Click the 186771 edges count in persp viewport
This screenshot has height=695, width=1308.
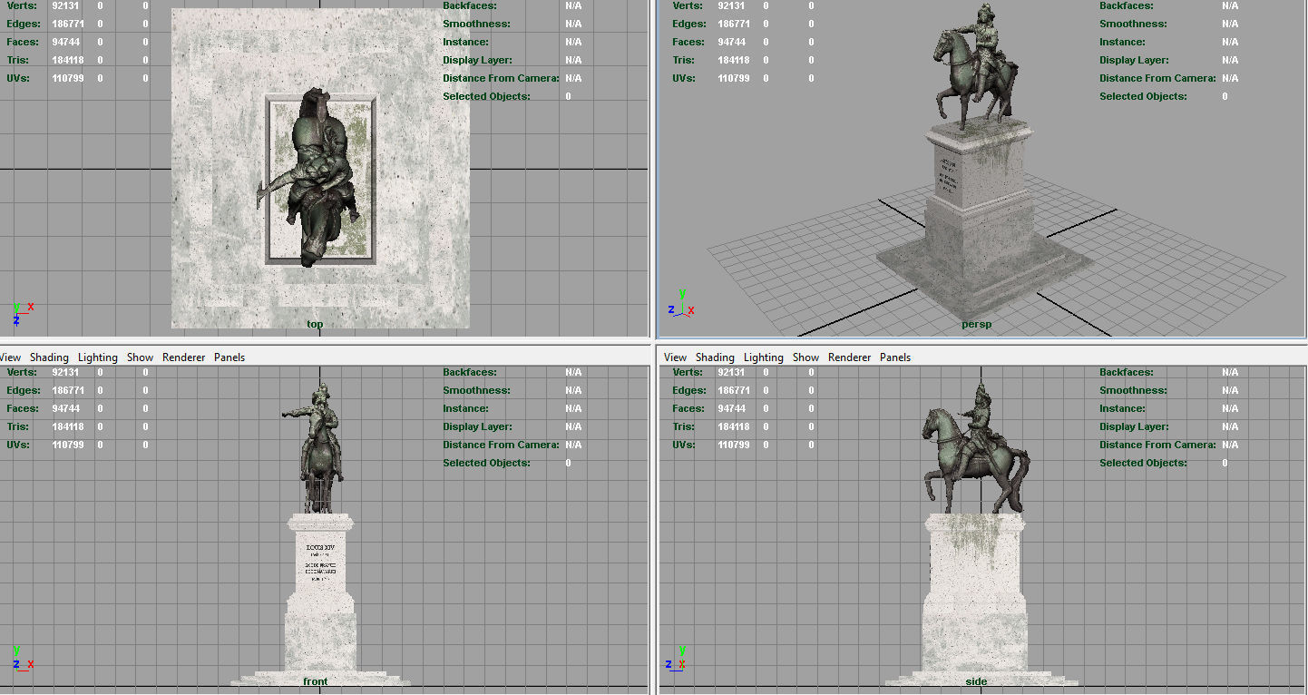tap(734, 24)
